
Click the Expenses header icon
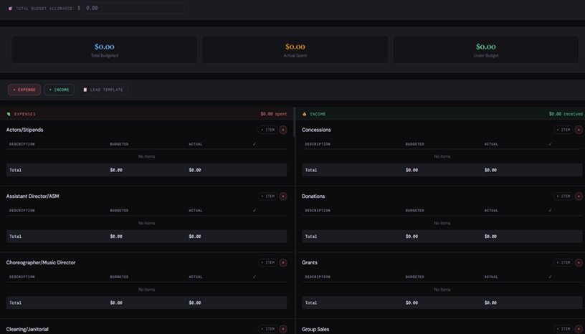pyautogui.click(x=9, y=114)
